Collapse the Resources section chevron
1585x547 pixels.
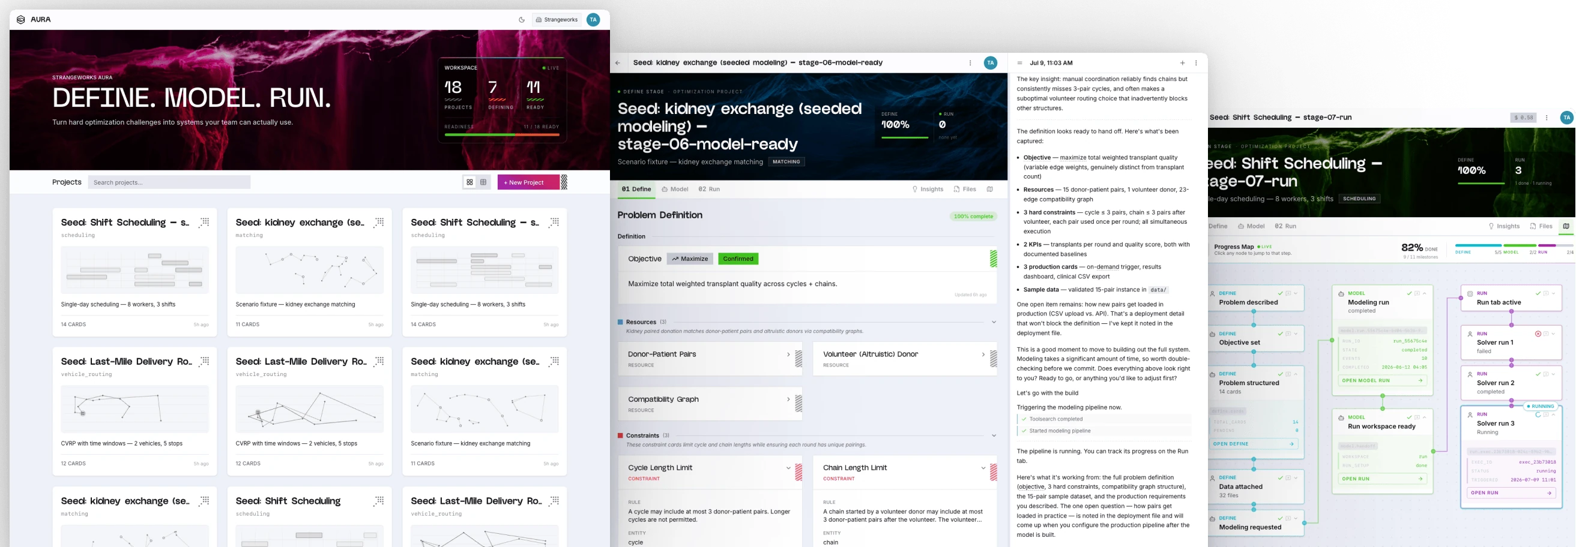[994, 322]
